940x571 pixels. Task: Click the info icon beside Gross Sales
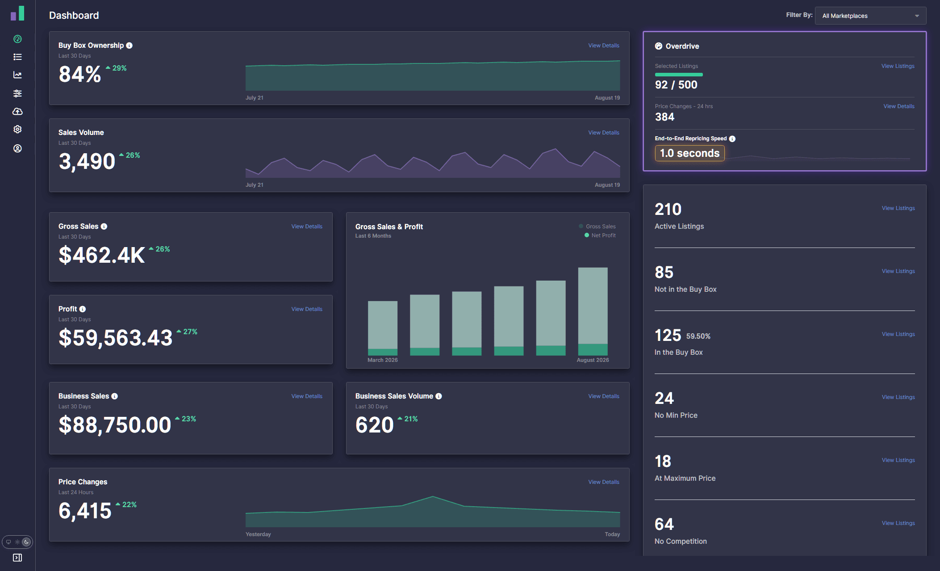104,227
